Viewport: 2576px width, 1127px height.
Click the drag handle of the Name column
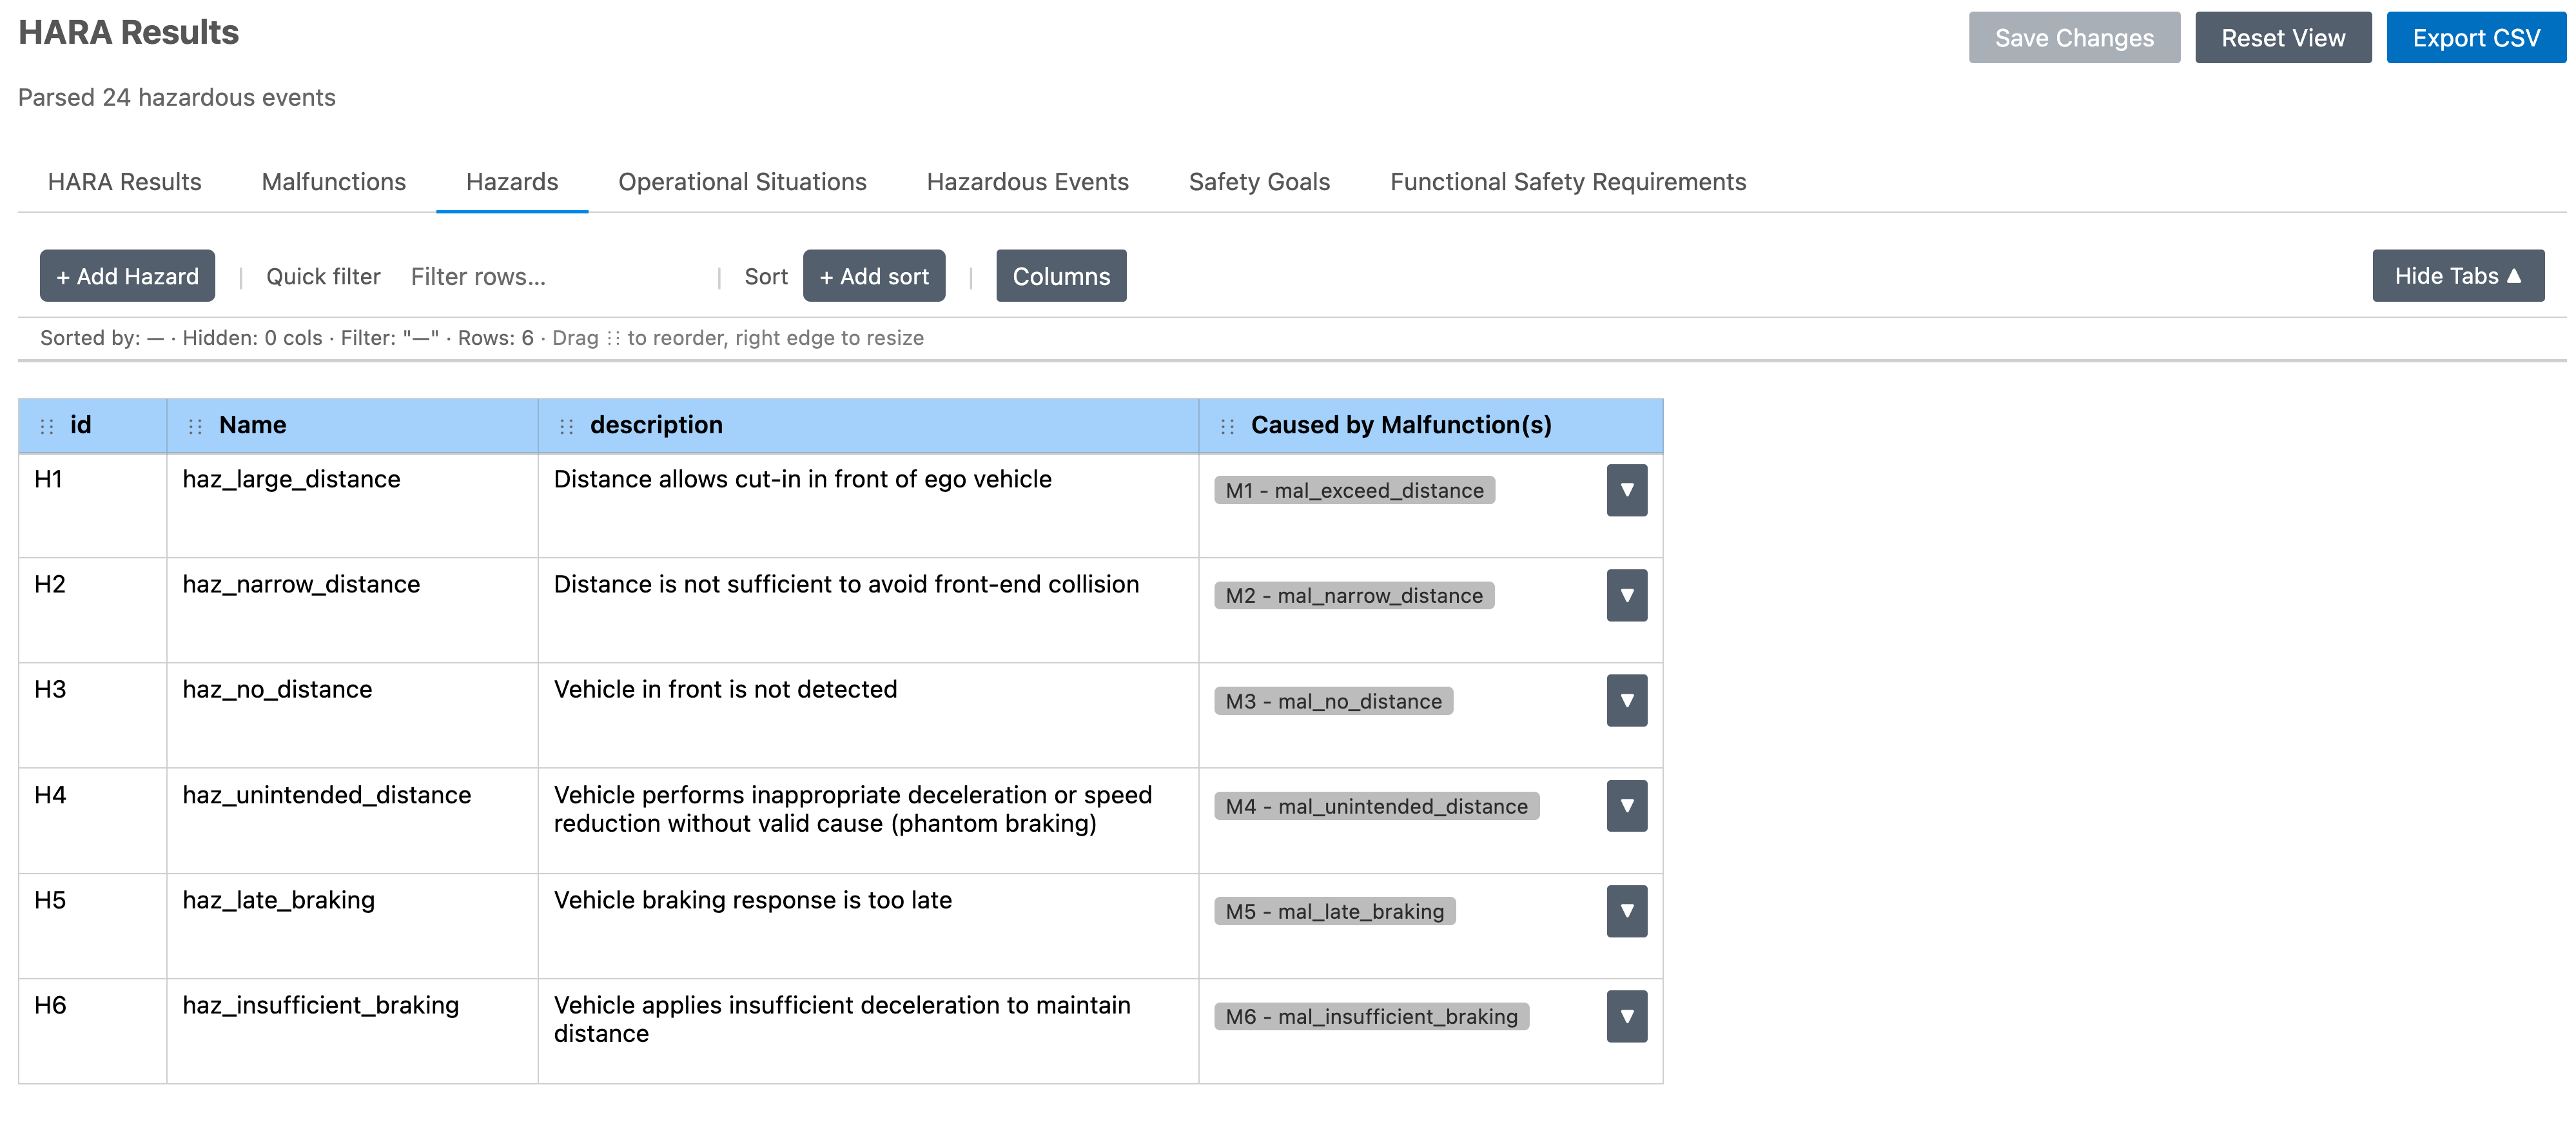(x=195, y=427)
